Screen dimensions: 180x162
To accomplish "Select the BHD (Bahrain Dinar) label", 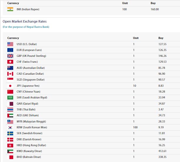I will tap(29, 157).
